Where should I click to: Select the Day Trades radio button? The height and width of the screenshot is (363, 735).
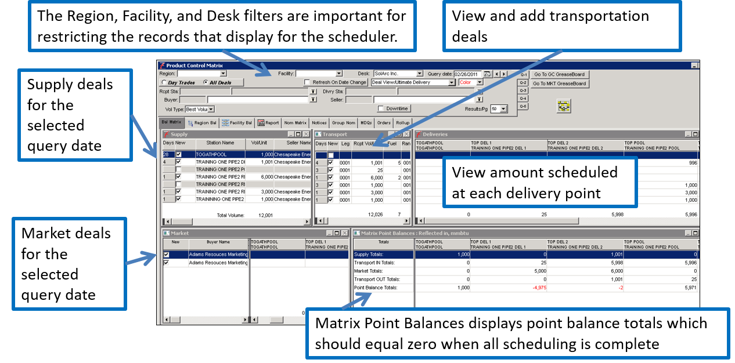[x=163, y=83]
